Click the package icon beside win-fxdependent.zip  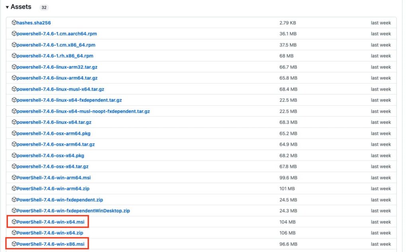click(x=14, y=199)
